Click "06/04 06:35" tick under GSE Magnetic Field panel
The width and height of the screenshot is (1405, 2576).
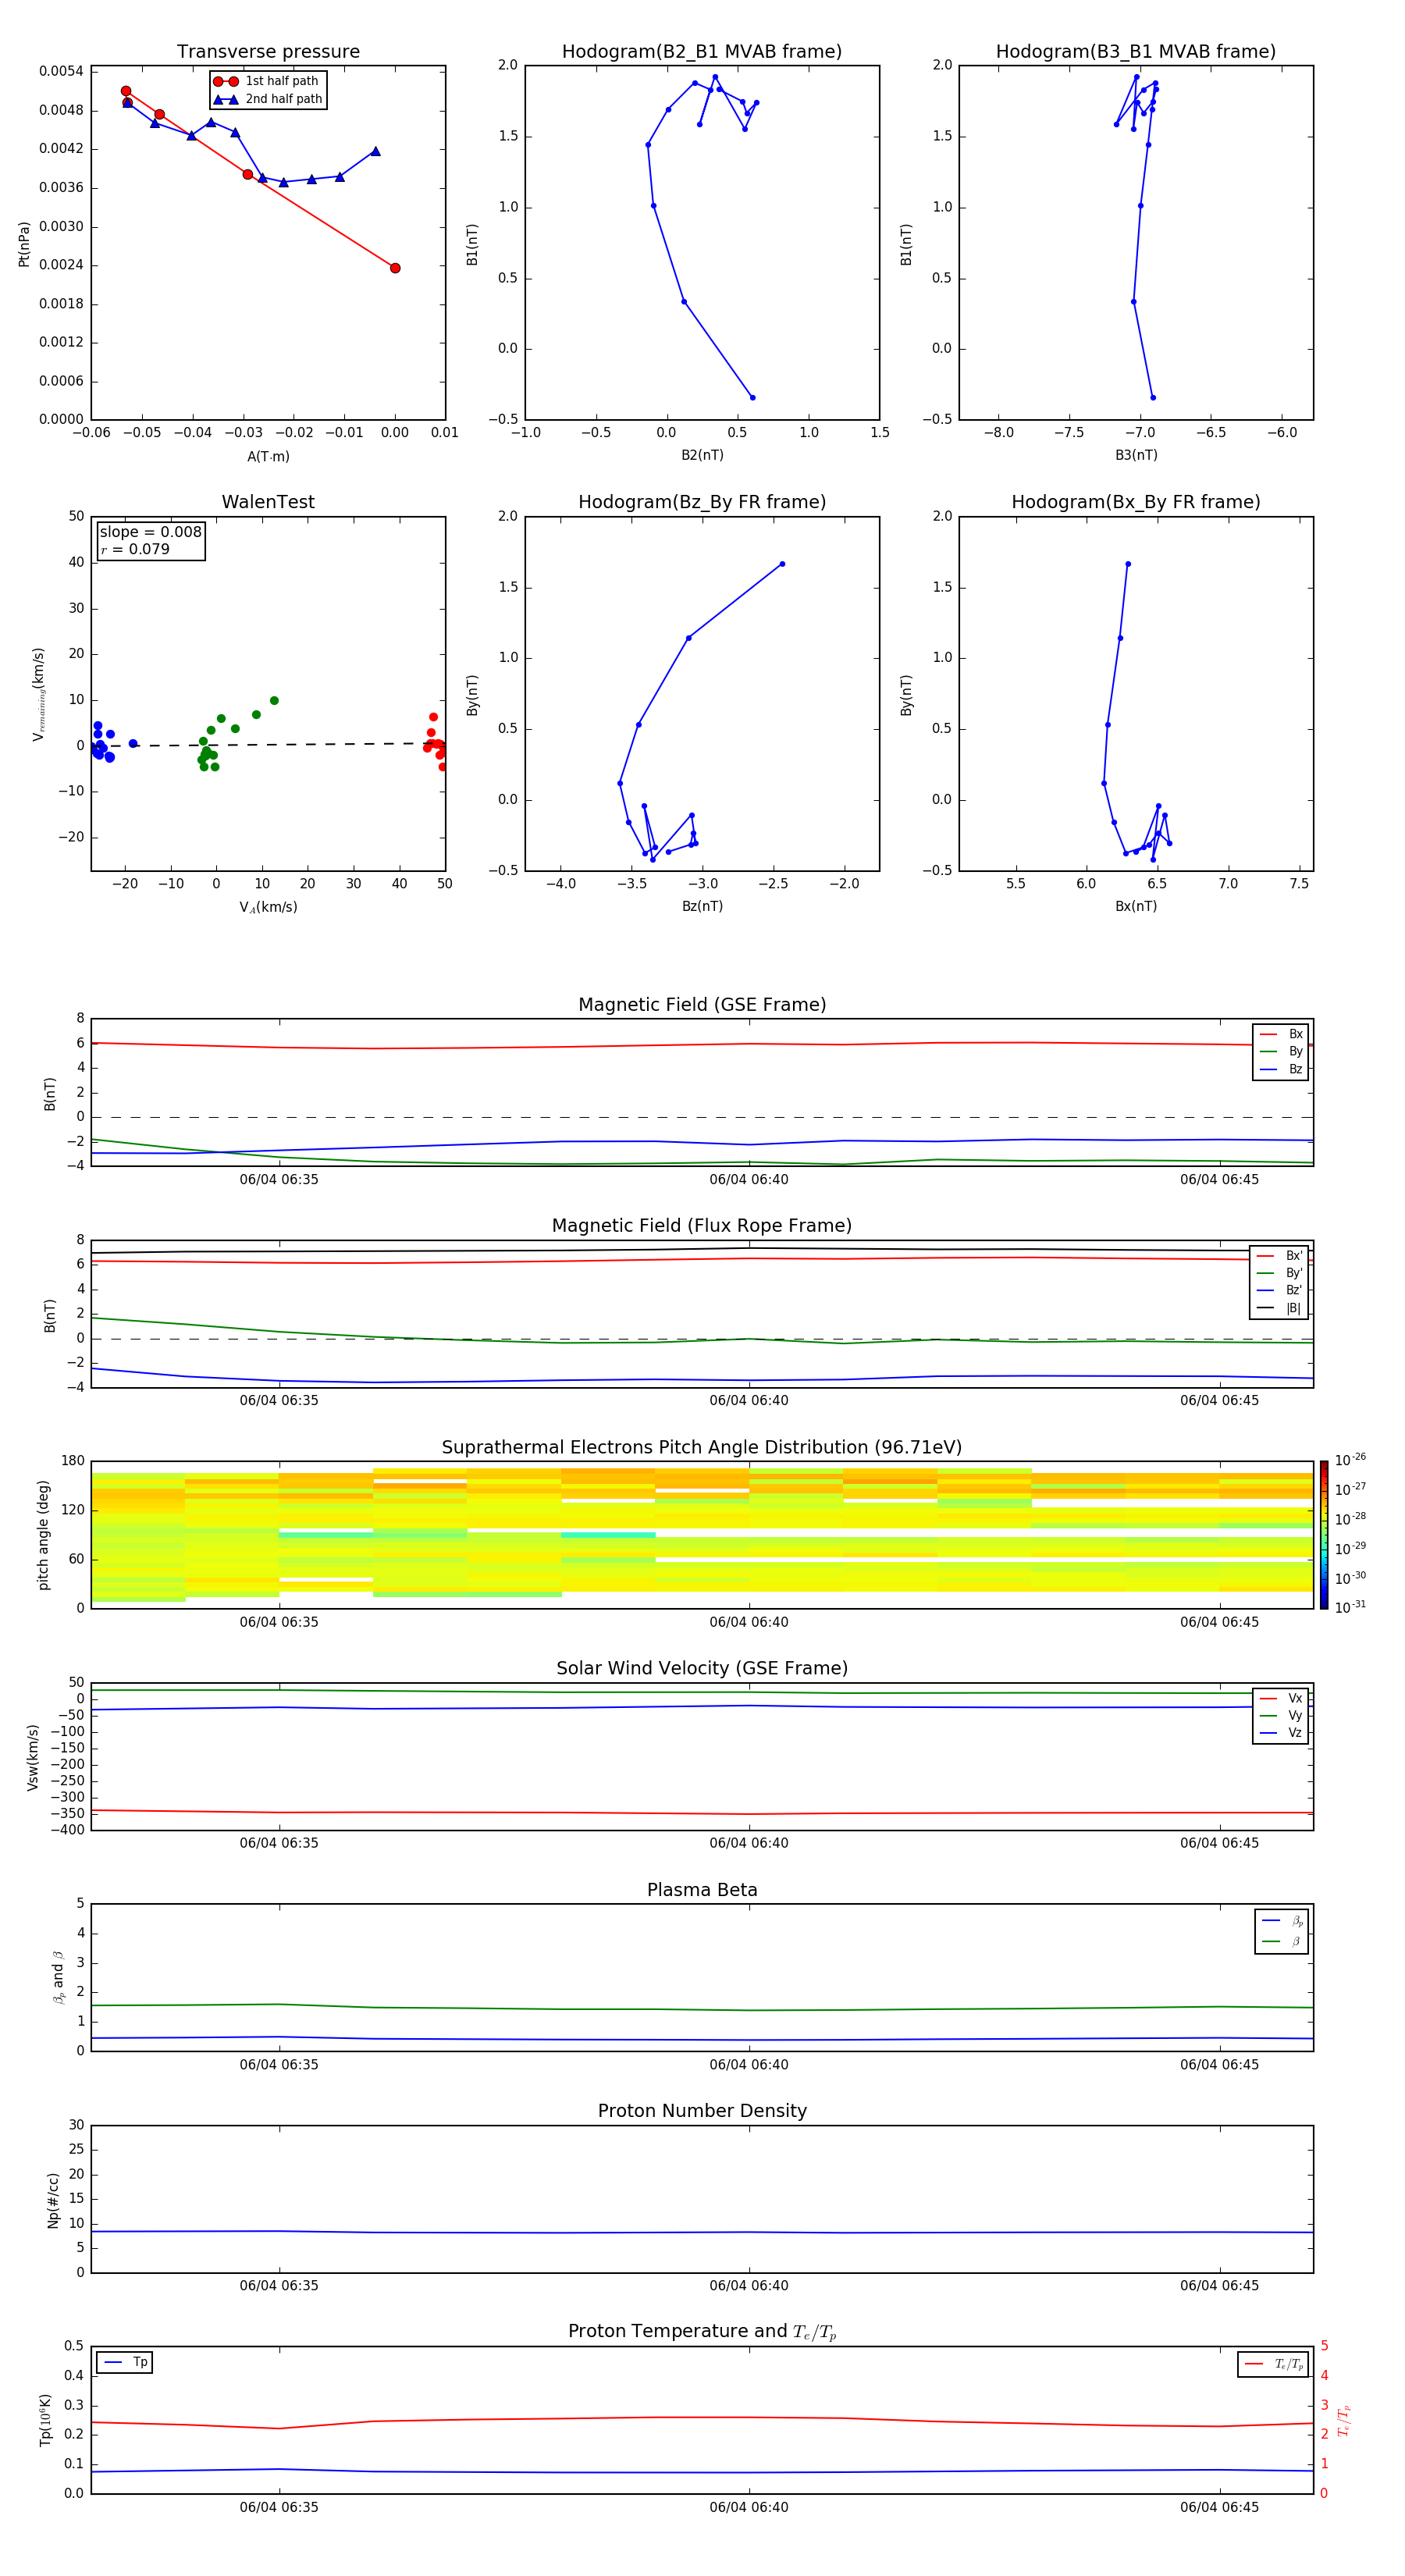[279, 1179]
